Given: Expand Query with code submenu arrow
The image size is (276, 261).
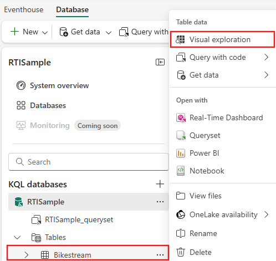Looking at the screenshot, I should click(266, 57).
